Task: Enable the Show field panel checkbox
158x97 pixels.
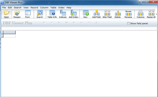Action: pyautogui.click(x=128, y=23)
